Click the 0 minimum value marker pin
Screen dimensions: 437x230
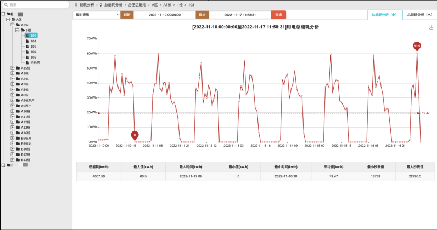click(x=135, y=134)
